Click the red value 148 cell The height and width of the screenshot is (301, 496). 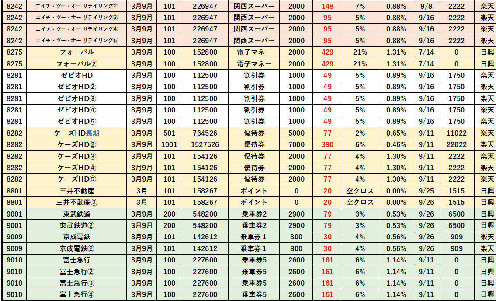[x=327, y=7]
